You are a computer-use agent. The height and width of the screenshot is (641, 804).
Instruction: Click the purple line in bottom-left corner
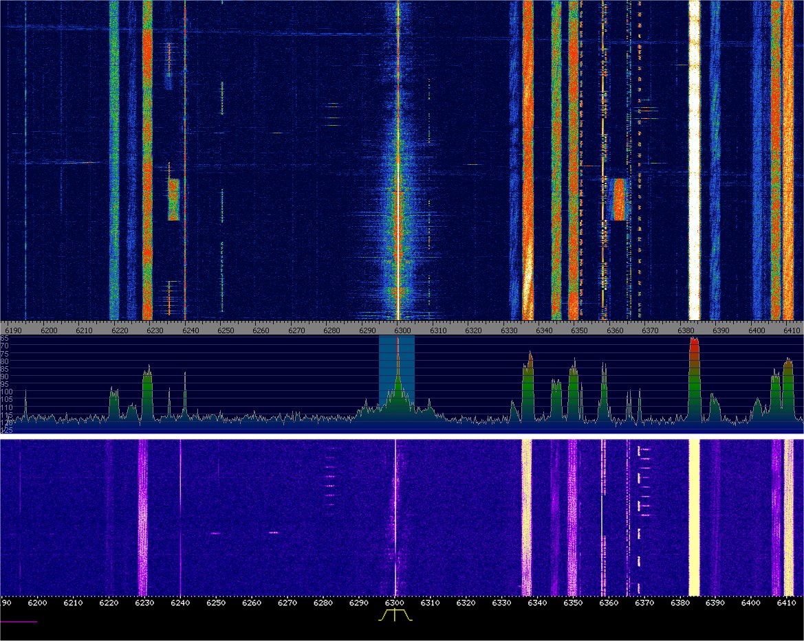(x=19, y=621)
